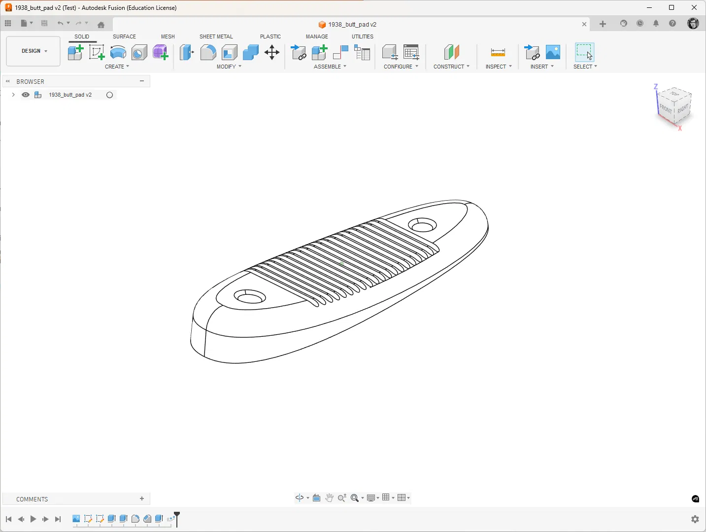The height and width of the screenshot is (532, 706).
Task: Click the ViewCube Front face
Action: [666, 109]
